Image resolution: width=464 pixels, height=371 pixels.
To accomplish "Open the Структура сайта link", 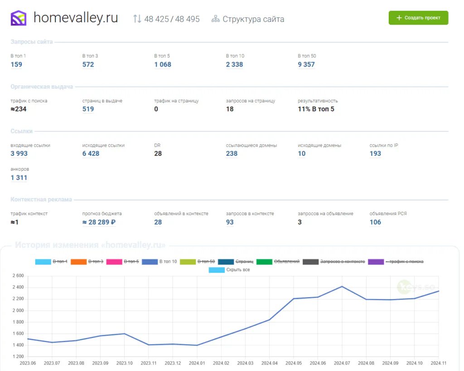I will pos(253,19).
